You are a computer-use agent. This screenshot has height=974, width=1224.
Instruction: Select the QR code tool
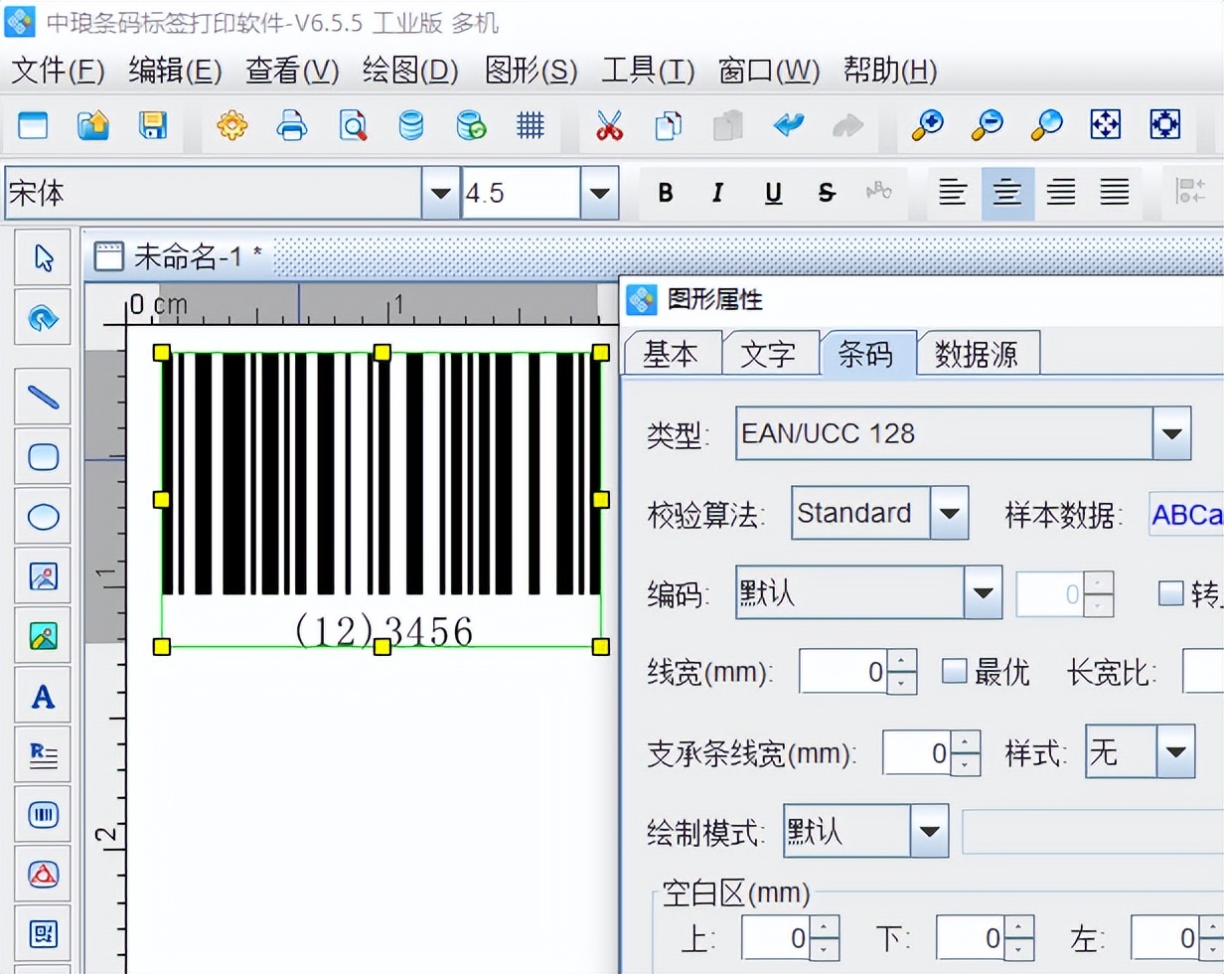click(x=43, y=934)
